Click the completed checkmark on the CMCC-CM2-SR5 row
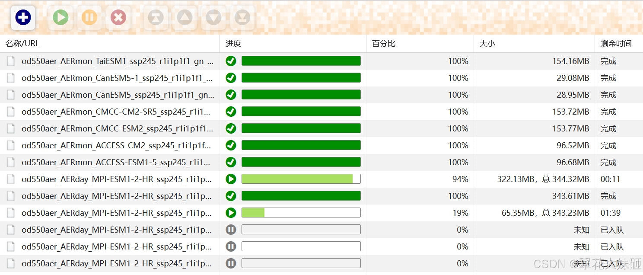Screen dimensions: 643x275 point(231,112)
